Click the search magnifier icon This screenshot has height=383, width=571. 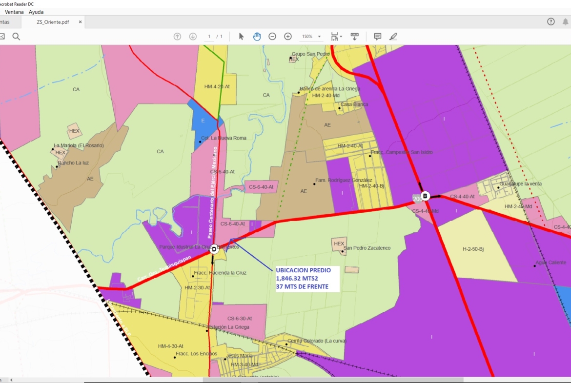pyautogui.click(x=16, y=37)
